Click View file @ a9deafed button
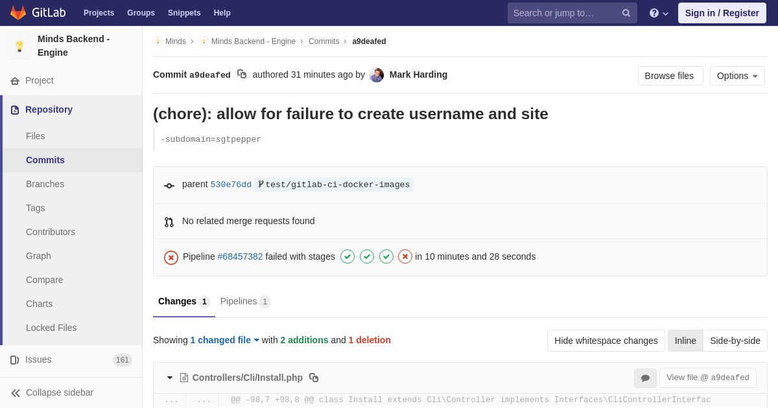 (708, 378)
